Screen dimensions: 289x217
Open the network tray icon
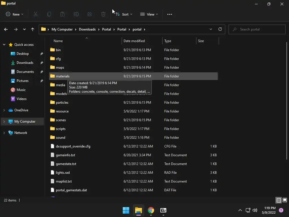248,210
